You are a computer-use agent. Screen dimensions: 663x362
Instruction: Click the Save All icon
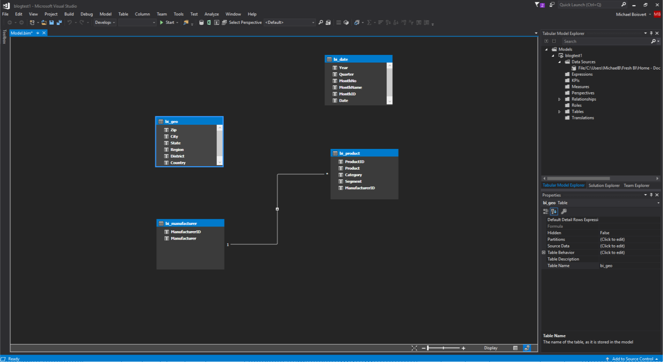(59, 23)
